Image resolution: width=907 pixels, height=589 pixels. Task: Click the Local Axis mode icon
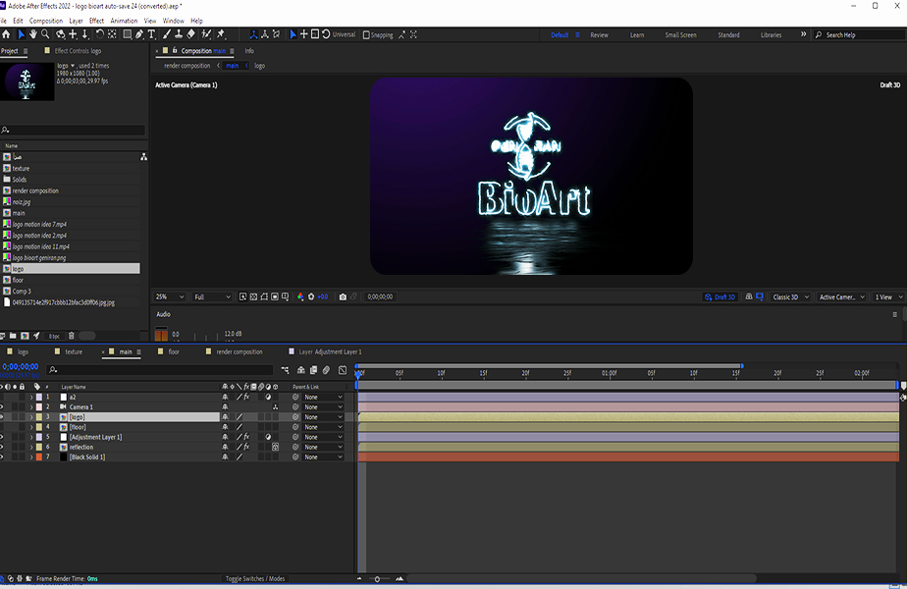click(253, 34)
